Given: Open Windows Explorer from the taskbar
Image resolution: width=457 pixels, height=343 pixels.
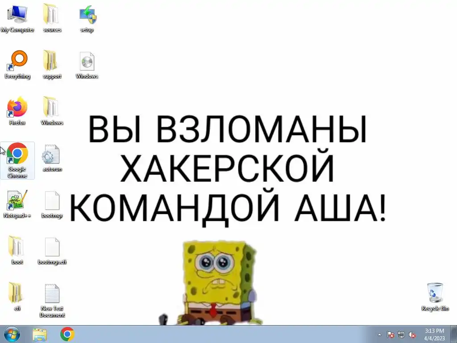Looking at the screenshot, I should pos(40,334).
